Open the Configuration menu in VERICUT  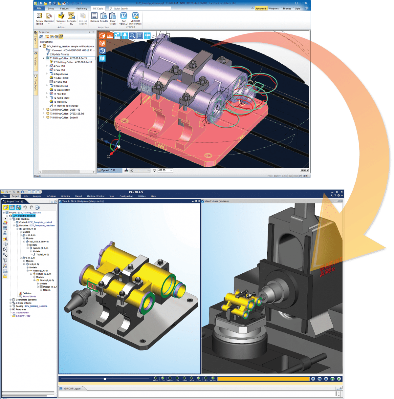127,196
